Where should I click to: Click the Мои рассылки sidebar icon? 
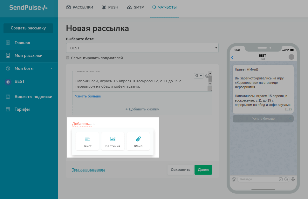pyautogui.click(x=8, y=55)
